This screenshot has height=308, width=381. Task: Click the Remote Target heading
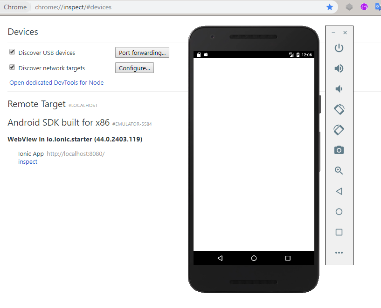(x=36, y=104)
